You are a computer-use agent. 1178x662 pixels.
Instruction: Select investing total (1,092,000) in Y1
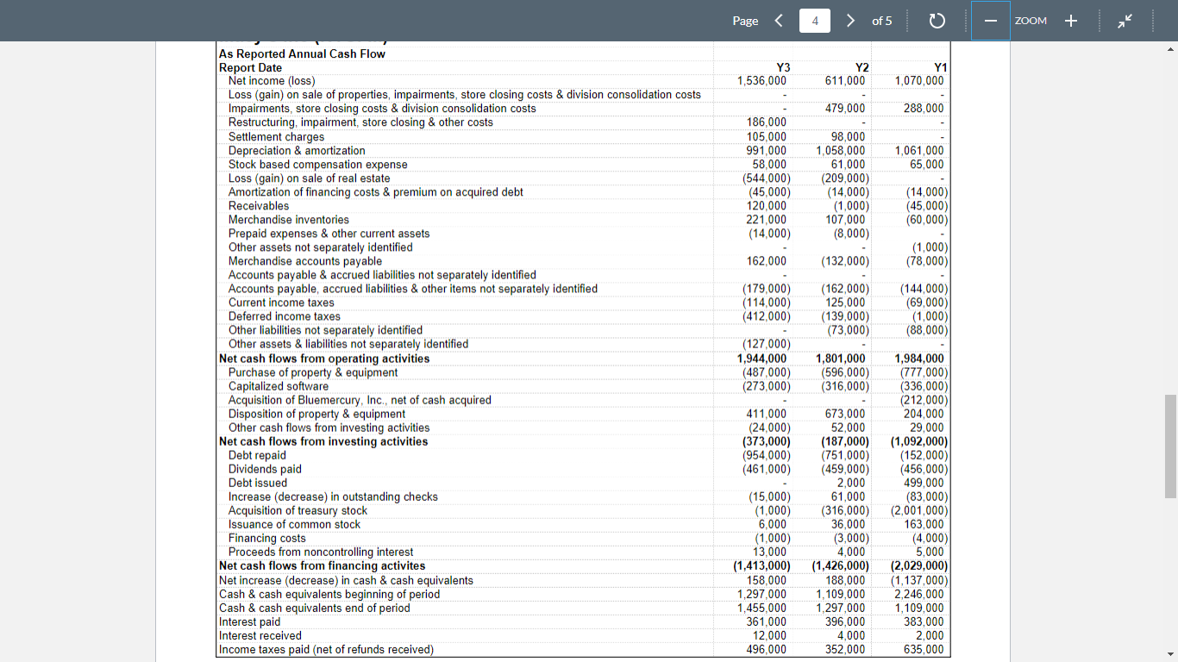tap(919, 441)
